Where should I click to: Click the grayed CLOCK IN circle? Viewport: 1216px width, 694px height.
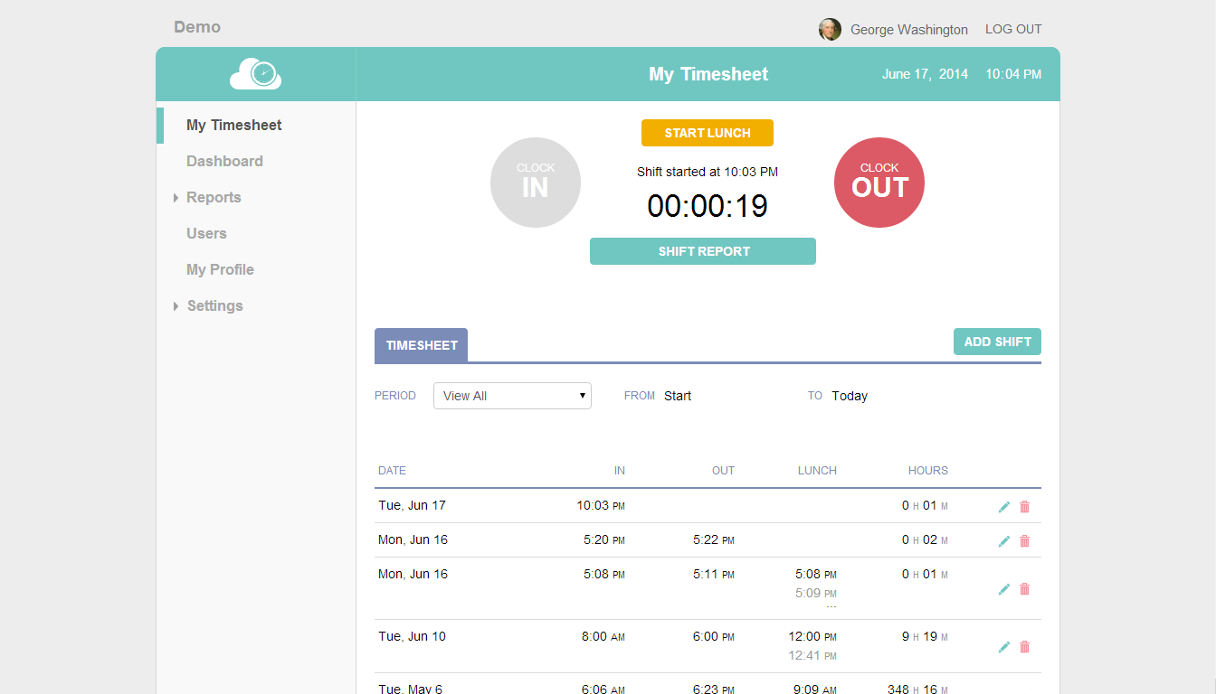click(x=535, y=182)
